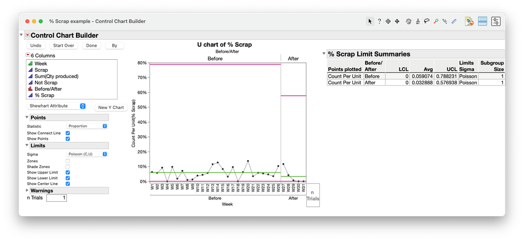Click the Before phase upper control limit line
The height and width of the screenshot is (241, 524).
(216, 64)
